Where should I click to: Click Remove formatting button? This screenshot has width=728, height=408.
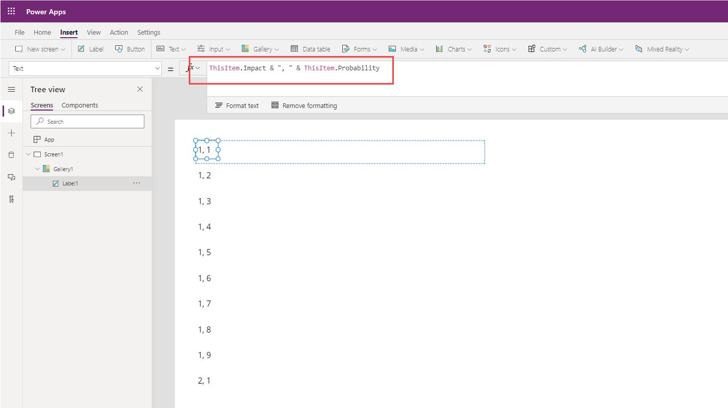pyautogui.click(x=304, y=105)
